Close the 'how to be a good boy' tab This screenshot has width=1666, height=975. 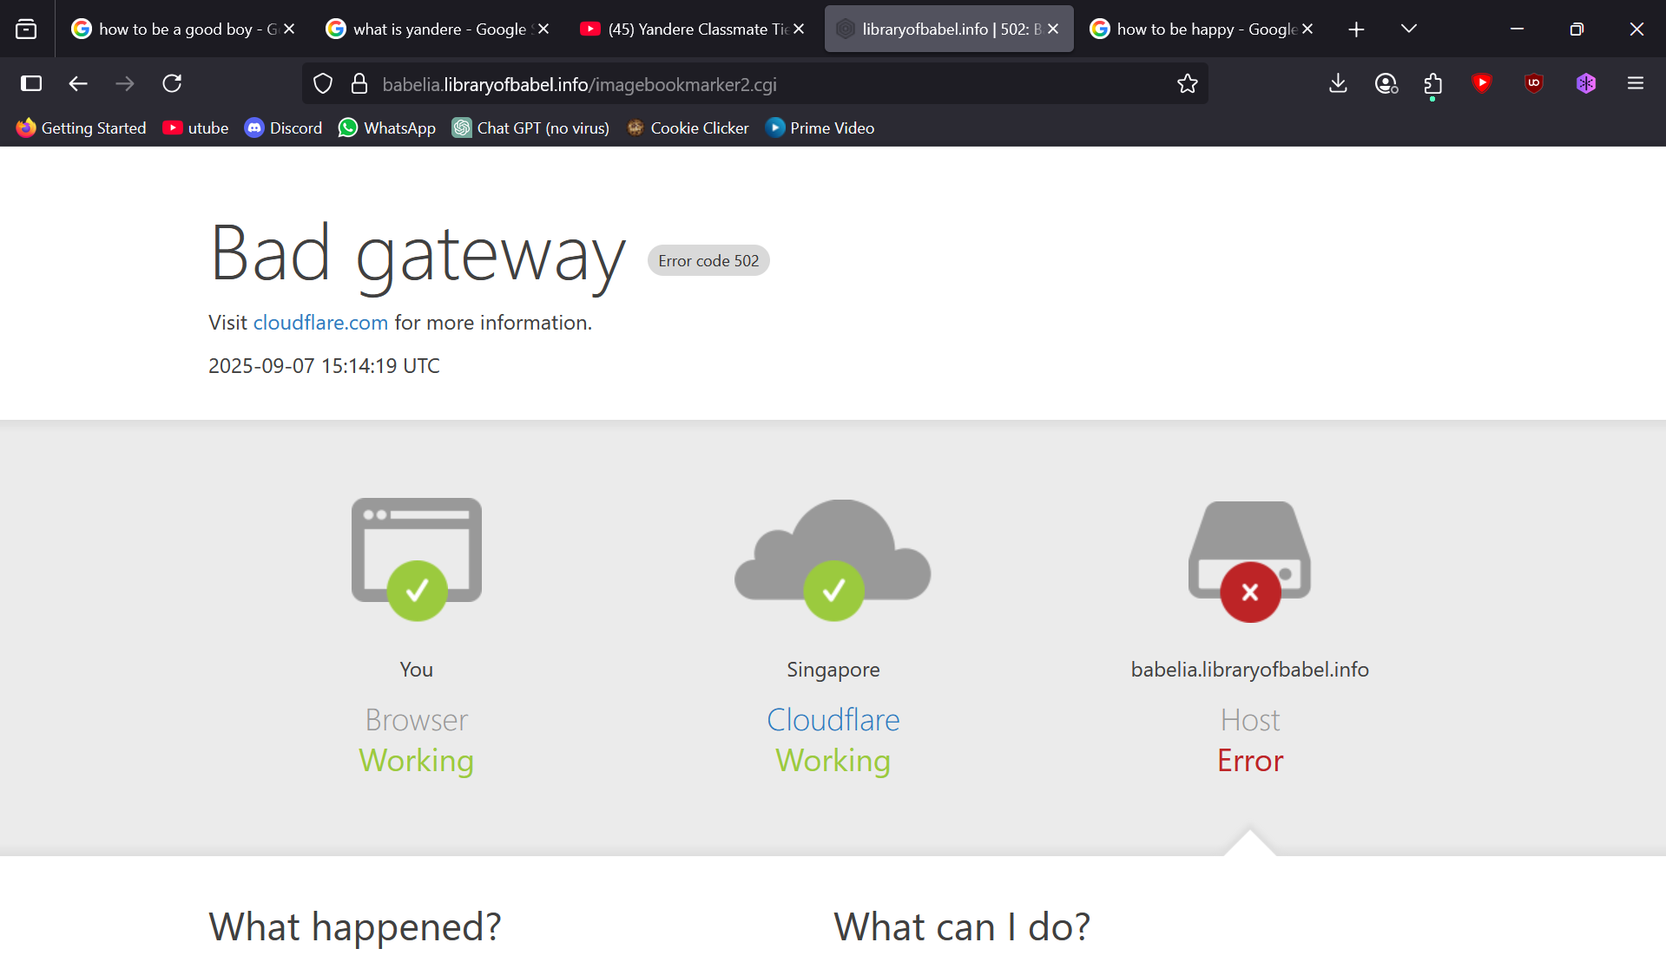[289, 29]
